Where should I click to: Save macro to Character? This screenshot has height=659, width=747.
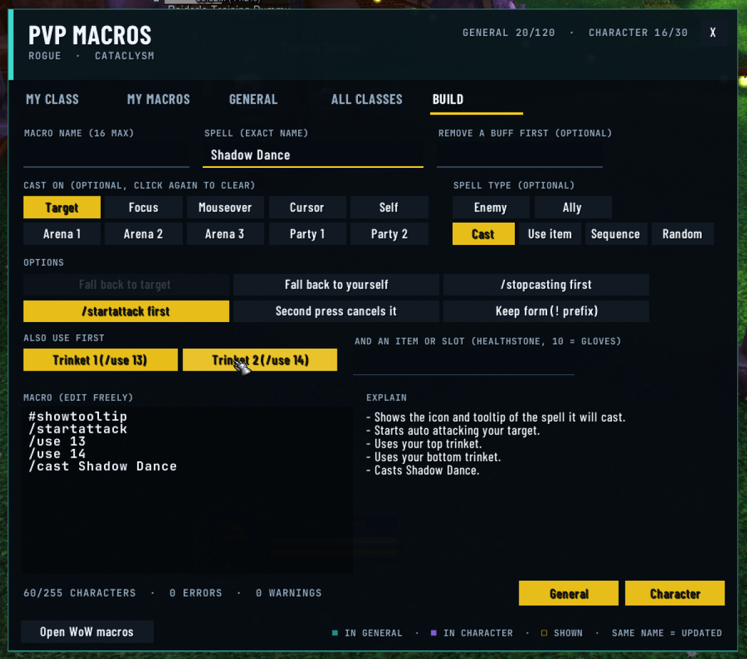pyautogui.click(x=675, y=594)
